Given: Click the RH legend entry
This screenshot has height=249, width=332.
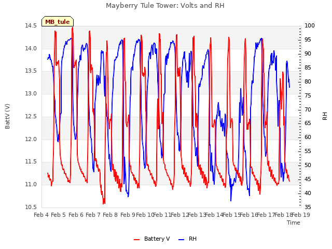Looking at the screenshot, I should coord(188,239).
